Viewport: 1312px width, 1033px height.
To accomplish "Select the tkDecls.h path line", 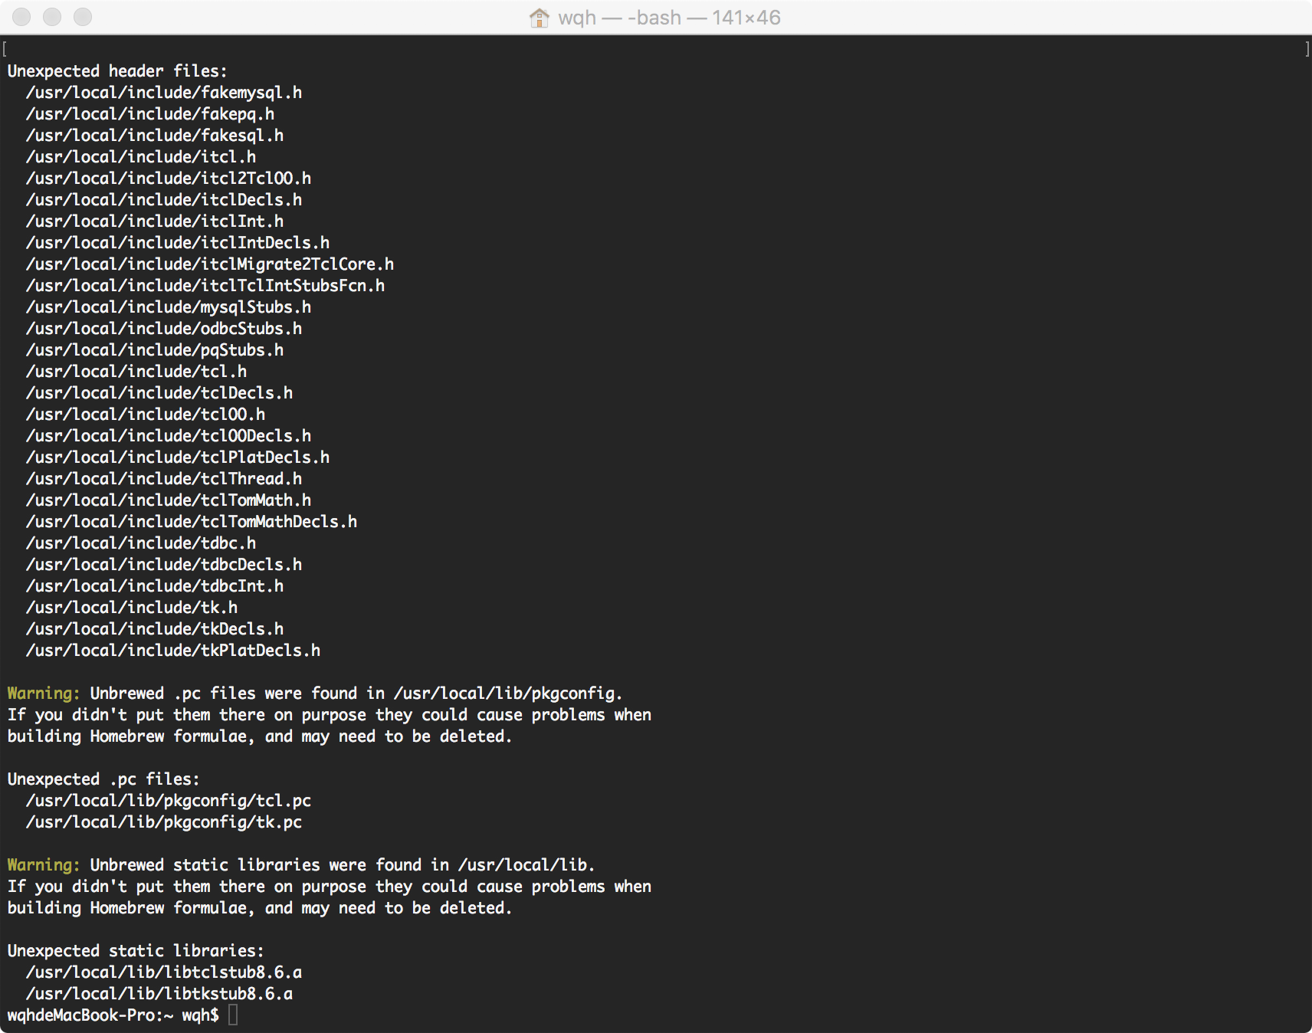I will [155, 629].
